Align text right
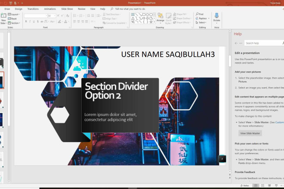Screen dimensions: 284x189 (83, 21)
